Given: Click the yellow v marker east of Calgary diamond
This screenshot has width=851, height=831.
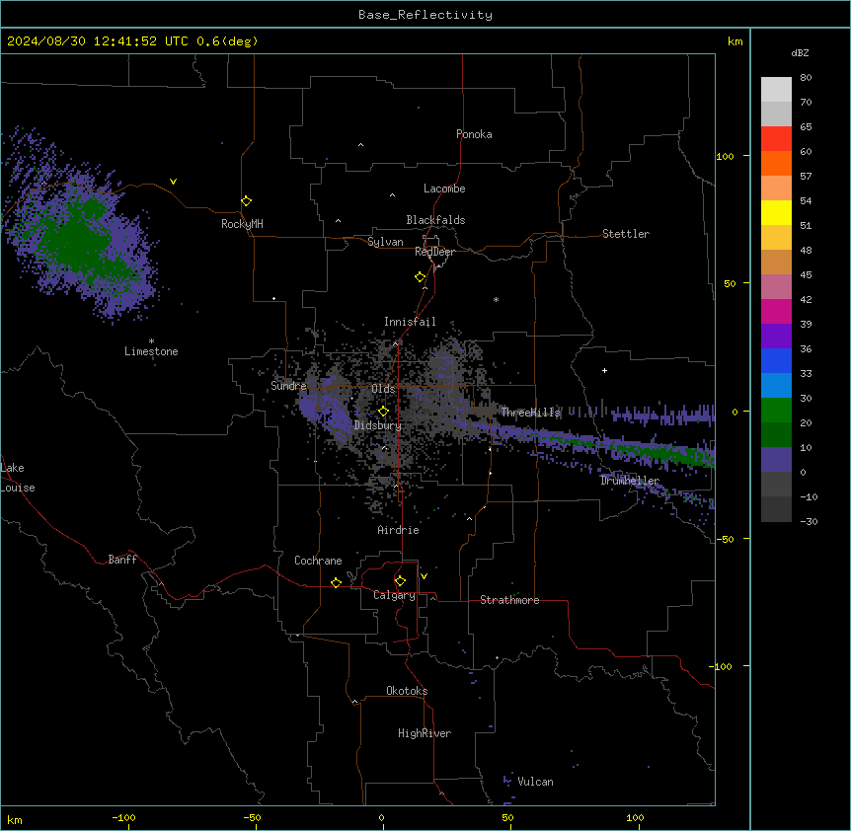Looking at the screenshot, I should (x=424, y=576).
